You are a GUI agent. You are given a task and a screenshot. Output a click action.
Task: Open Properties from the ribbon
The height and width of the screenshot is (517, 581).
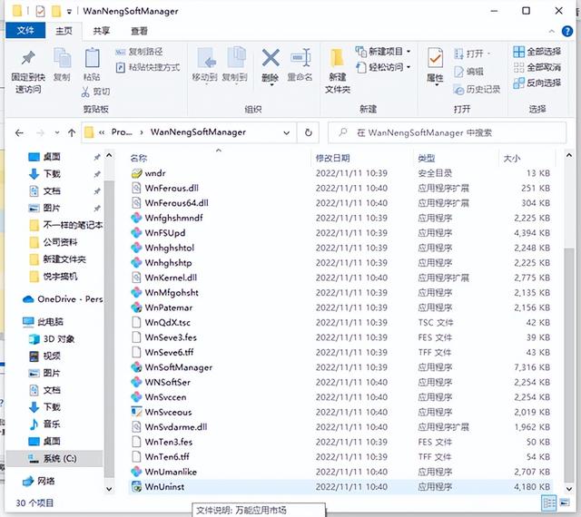pyautogui.click(x=435, y=65)
